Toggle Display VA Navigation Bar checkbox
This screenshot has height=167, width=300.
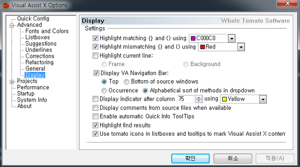pos(96,73)
